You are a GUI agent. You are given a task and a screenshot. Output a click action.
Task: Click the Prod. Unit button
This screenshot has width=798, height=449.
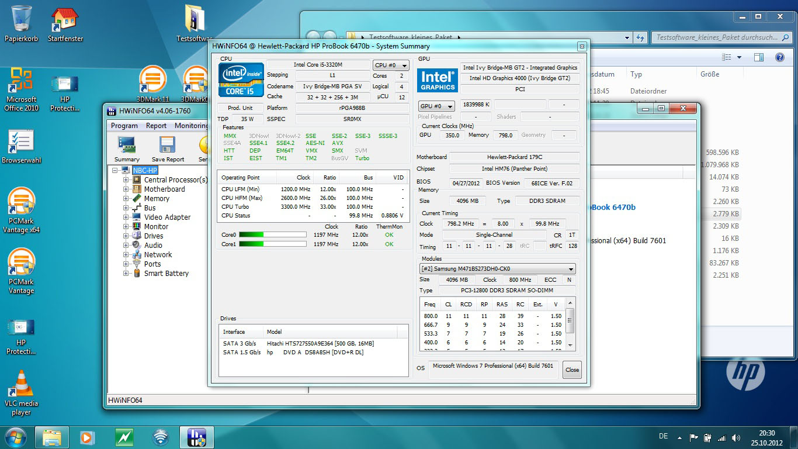240,108
